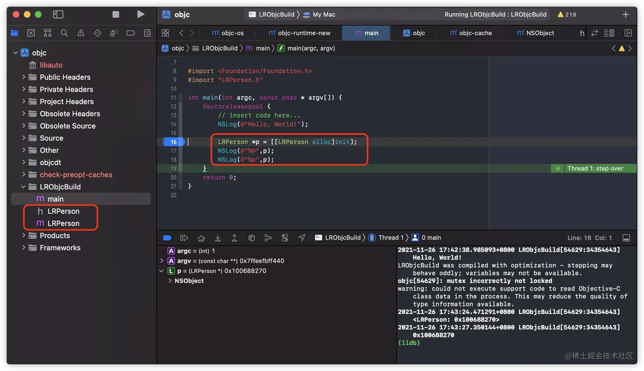
Task: Select the Project navigator icon
Action: 14,33
